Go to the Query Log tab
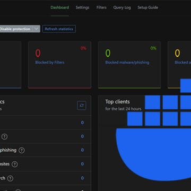 (x=122, y=7)
